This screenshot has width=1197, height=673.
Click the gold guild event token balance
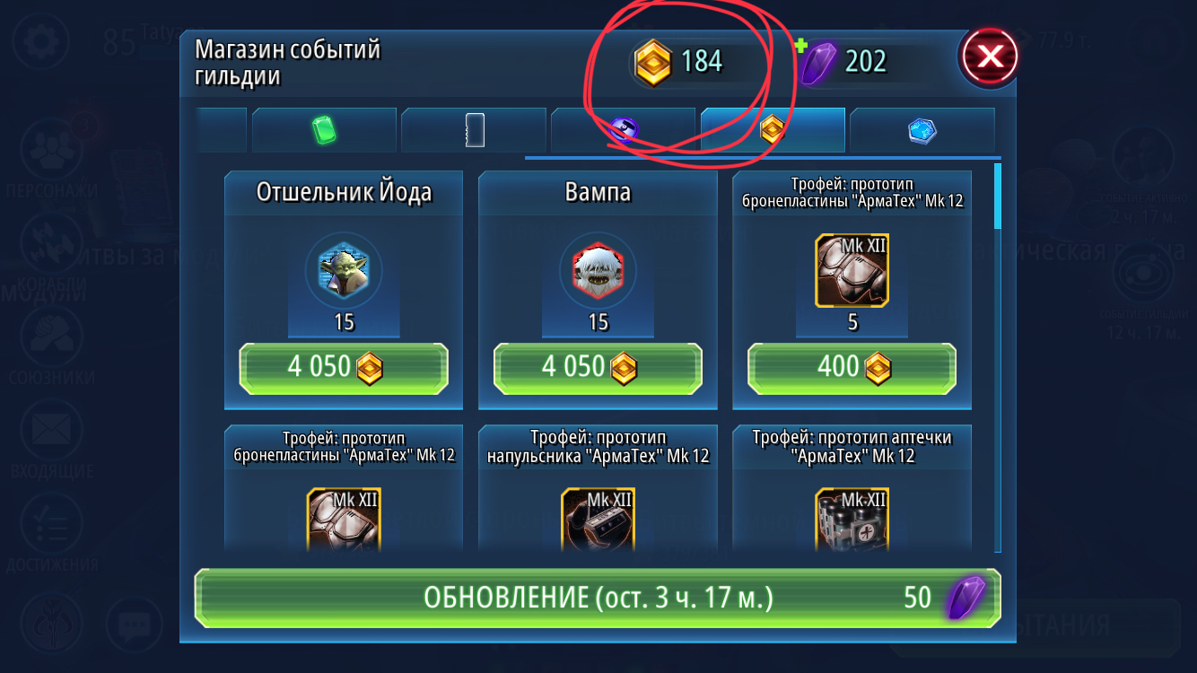(x=684, y=62)
